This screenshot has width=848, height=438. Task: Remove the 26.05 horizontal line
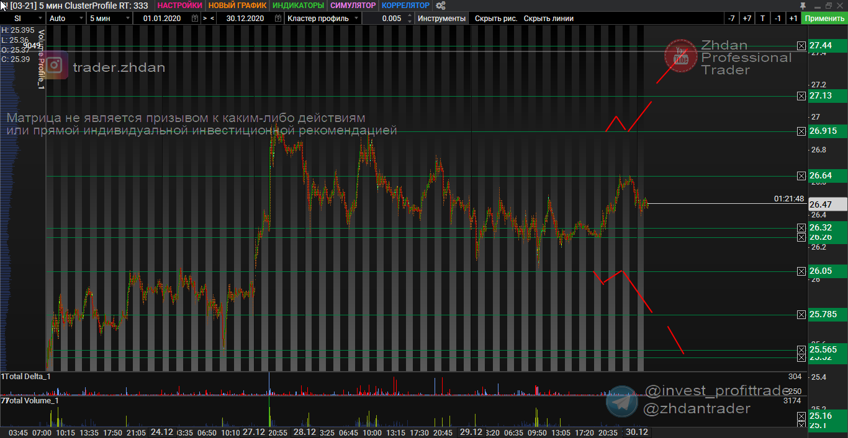(x=801, y=271)
